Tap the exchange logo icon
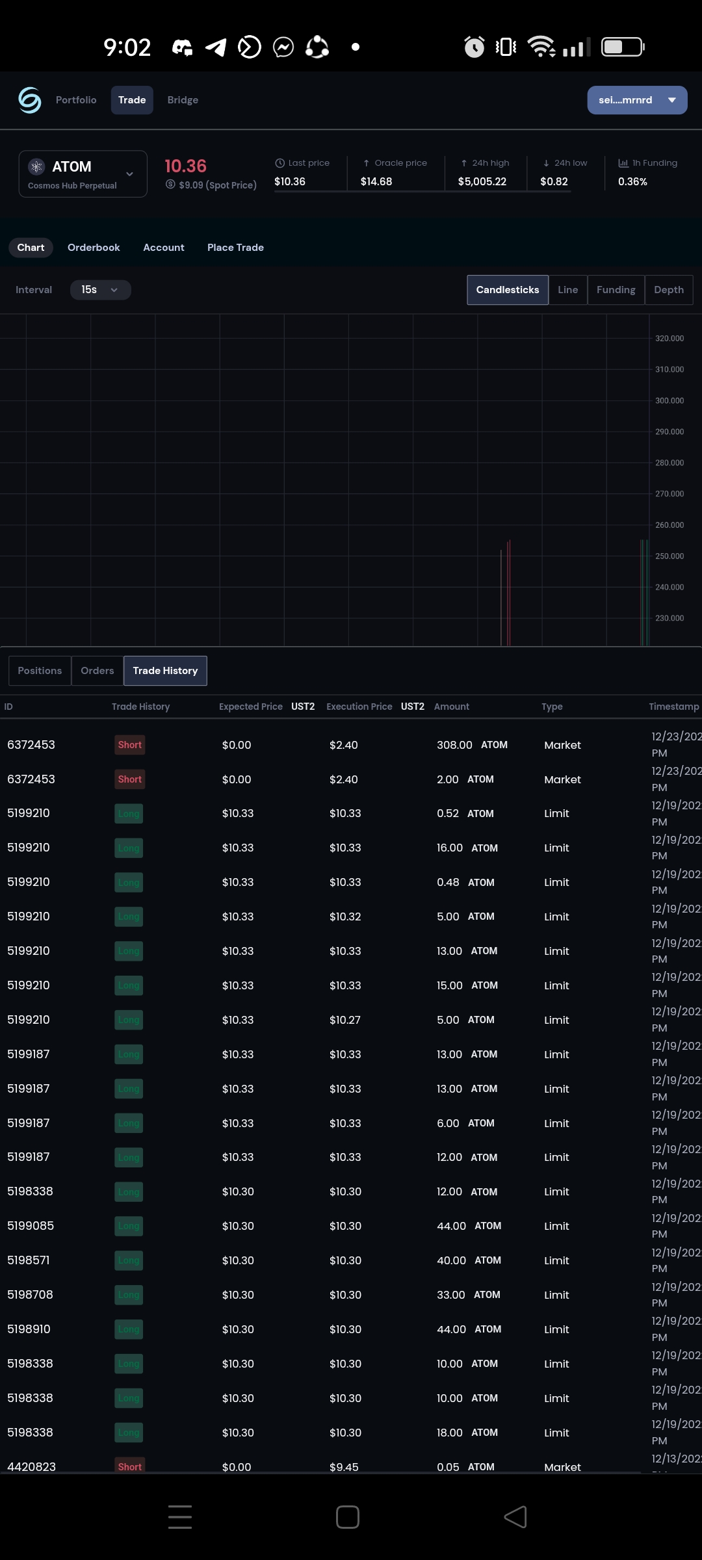The height and width of the screenshot is (1560, 702). (30, 100)
